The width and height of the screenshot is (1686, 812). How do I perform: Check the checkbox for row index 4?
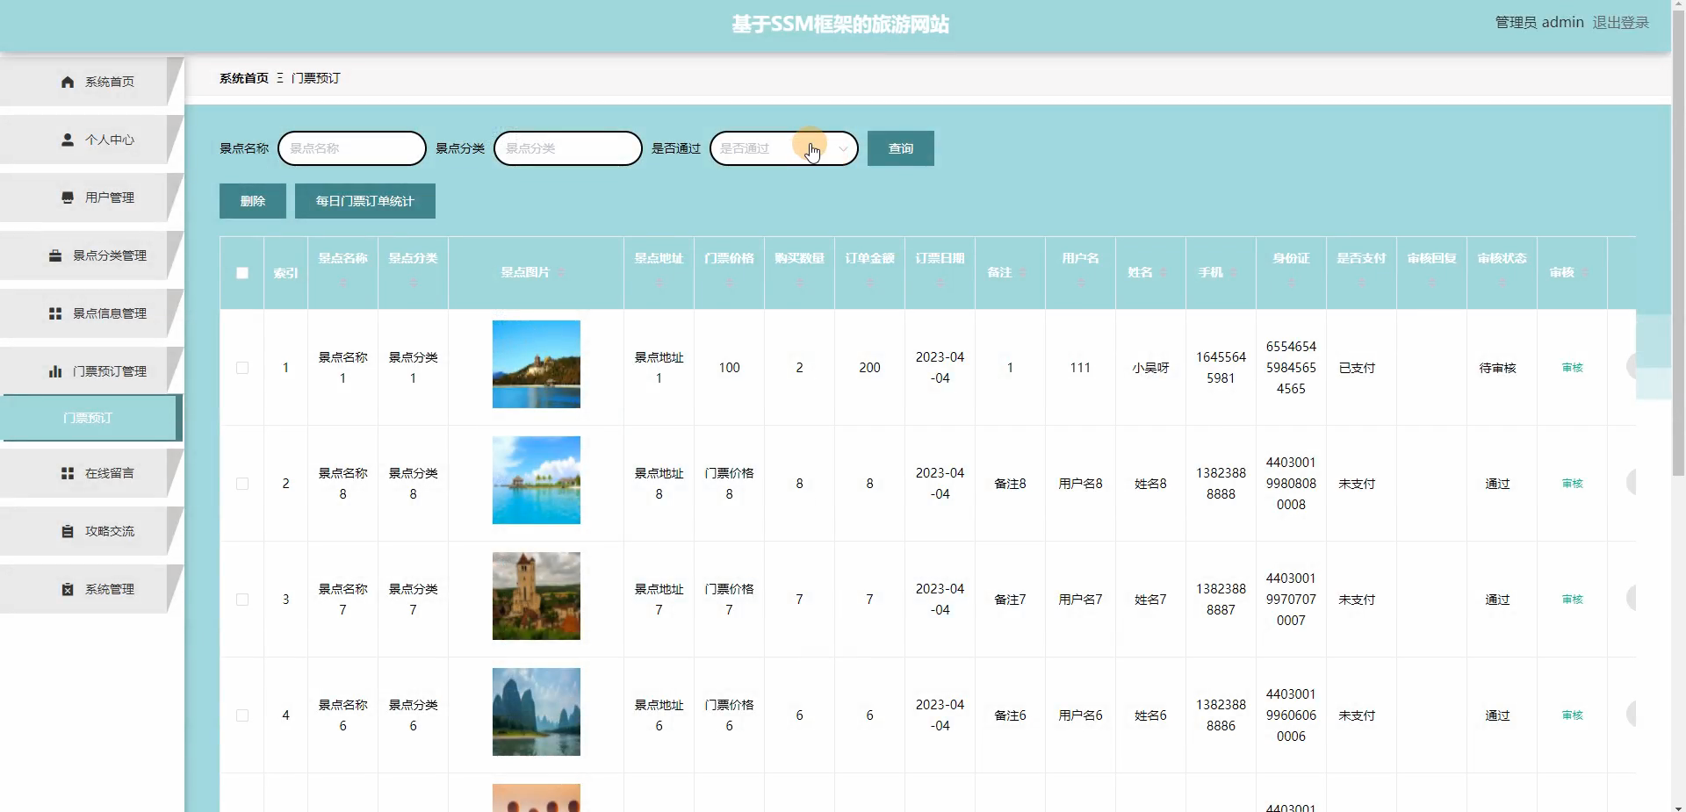pos(242,715)
